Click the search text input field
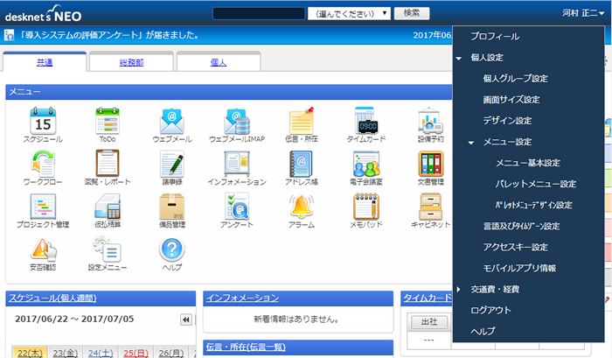612x358 pixels. point(259,13)
